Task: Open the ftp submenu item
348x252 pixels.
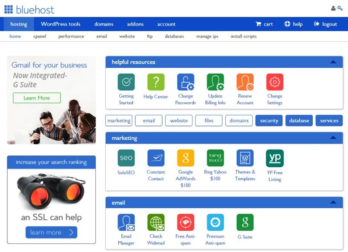Action: [x=150, y=36]
